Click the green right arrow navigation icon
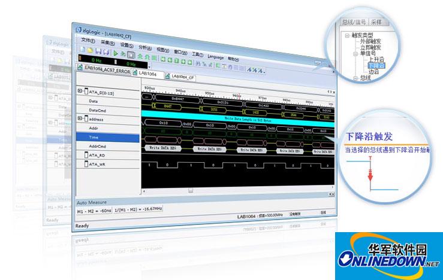443x280 pixels. pos(183,62)
